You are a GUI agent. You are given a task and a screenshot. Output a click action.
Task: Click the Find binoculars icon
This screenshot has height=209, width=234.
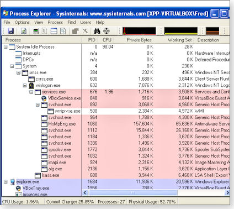click(x=97, y=31)
